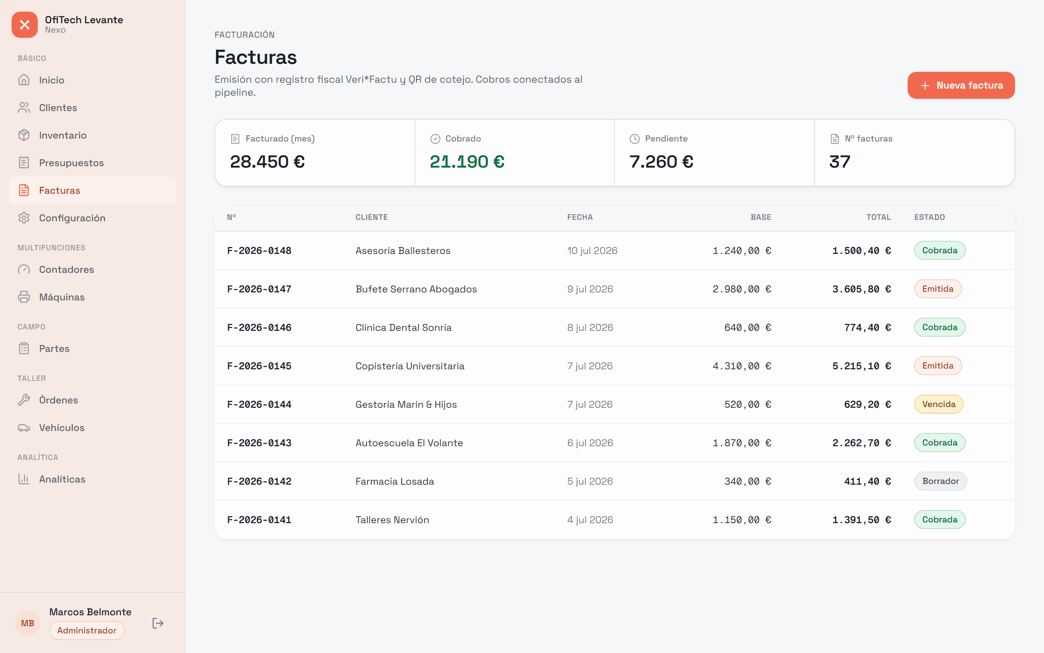
Task: Select the Órdenes wrench icon
Action: pos(24,400)
